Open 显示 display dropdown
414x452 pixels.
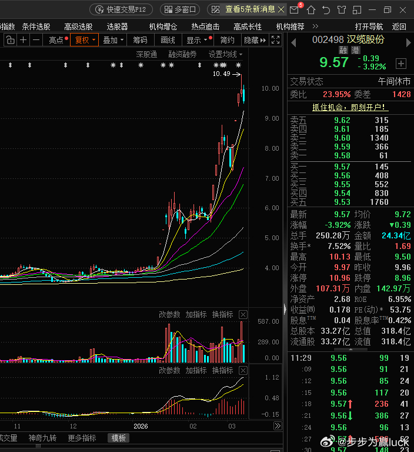(x=198, y=40)
